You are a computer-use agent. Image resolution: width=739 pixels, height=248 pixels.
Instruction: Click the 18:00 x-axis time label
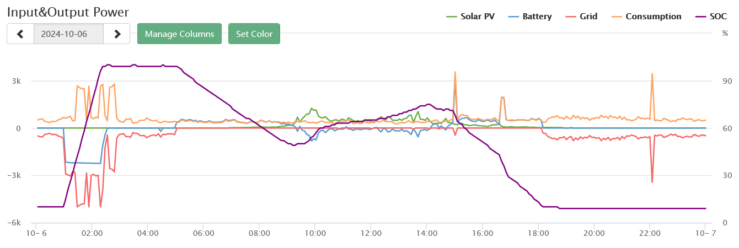coord(538,234)
